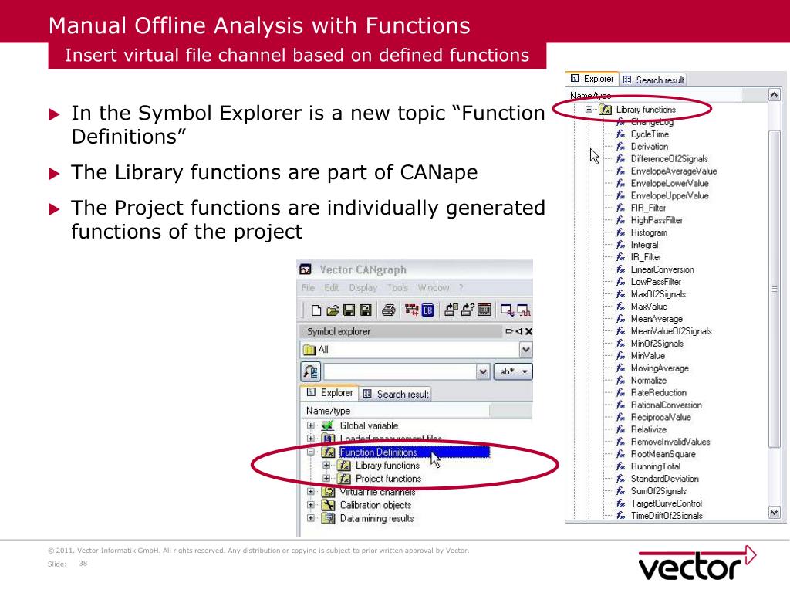This screenshot has width=790, height=593.
Task: Click the Vector CANgraph title bar icon
Action: click(x=306, y=269)
